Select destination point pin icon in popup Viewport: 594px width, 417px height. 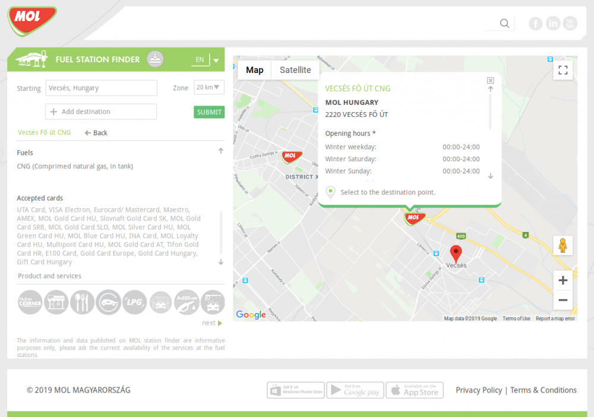(x=330, y=192)
